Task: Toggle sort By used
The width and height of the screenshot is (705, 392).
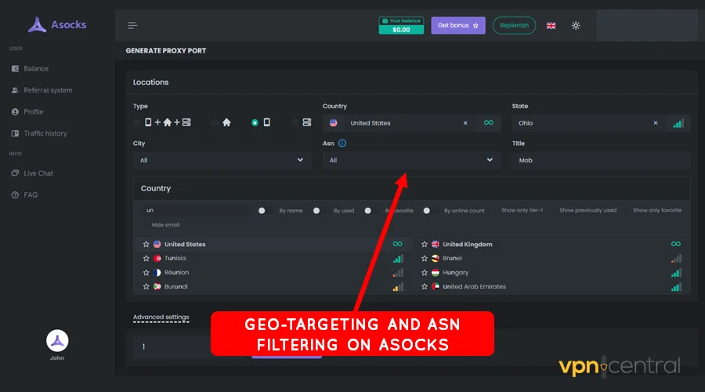Action: (x=320, y=211)
